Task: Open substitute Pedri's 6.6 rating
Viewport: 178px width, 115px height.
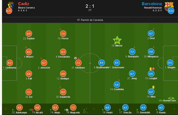Action: point(107,108)
